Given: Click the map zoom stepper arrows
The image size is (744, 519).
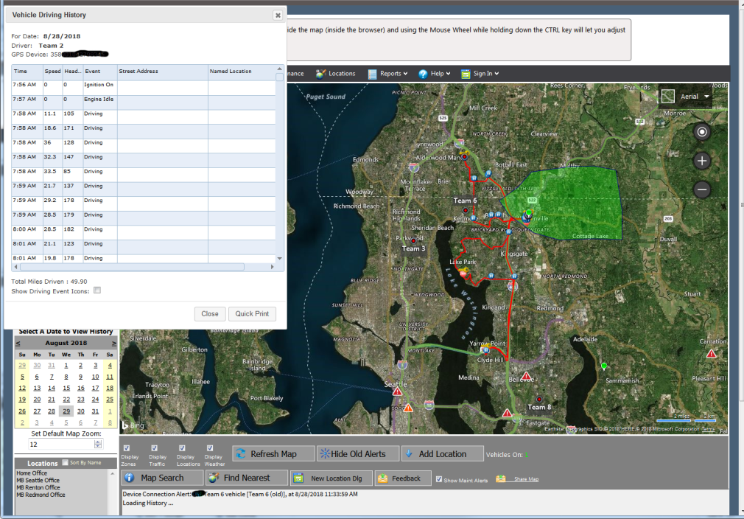Looking at the screenshot, I should [x=98, y=445].
